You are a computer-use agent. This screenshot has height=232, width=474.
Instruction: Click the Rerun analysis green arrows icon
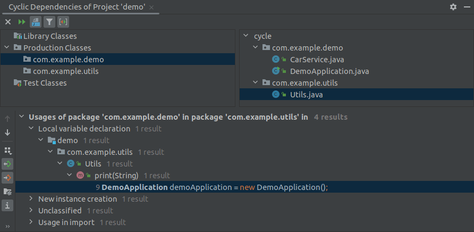tap(22, 22)
